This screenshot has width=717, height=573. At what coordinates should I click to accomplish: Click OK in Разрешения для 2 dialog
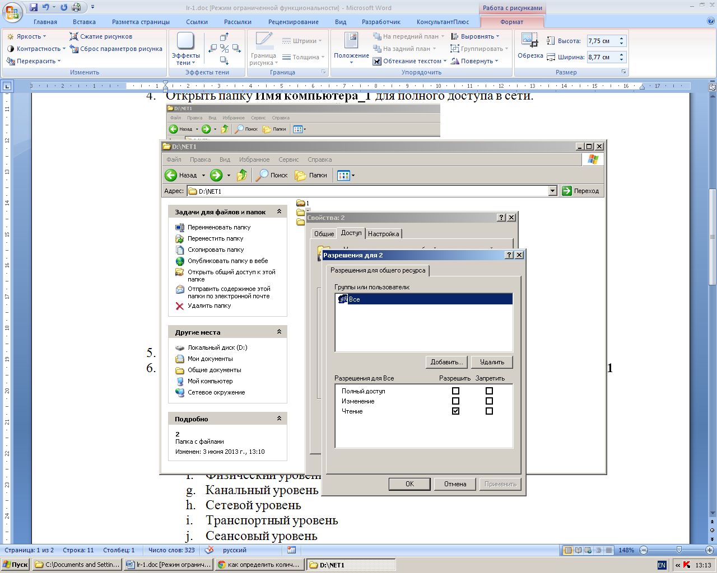[x=409, y=484]
